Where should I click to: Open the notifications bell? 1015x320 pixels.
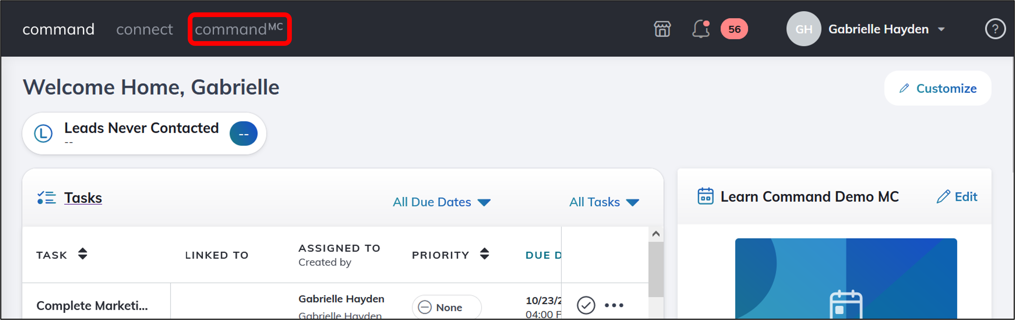coord(700,29)
